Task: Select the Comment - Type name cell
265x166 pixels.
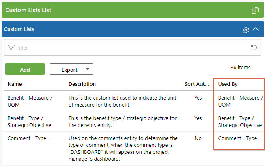Action: point(27,138)
